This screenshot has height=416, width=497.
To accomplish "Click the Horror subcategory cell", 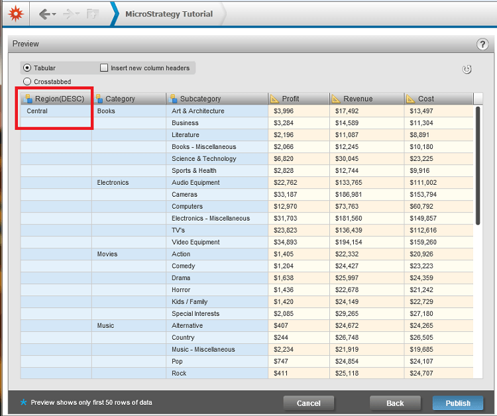I will [217, 290].
